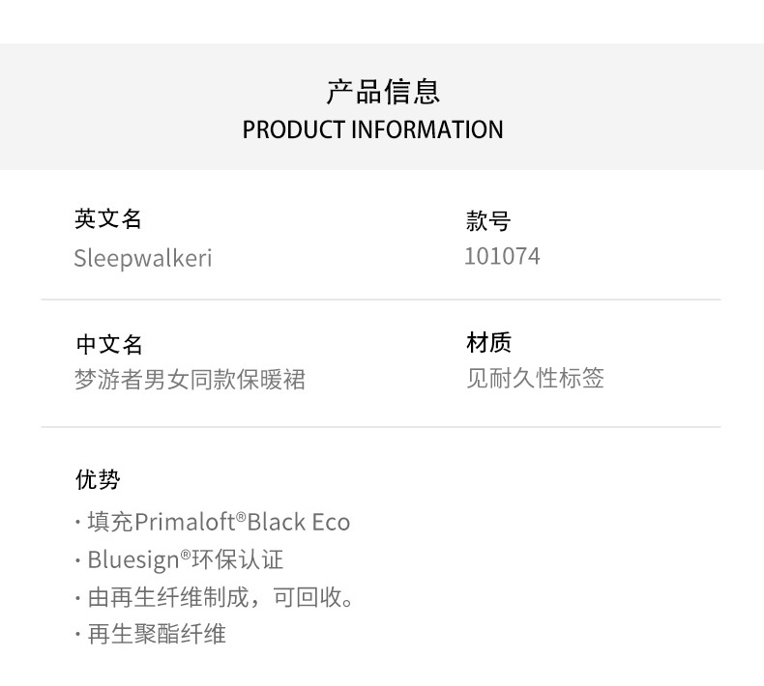Click the bullet dot before 再生聚酯纤维
The height and width of the screenshot is (686, 764).
[77, 635]
